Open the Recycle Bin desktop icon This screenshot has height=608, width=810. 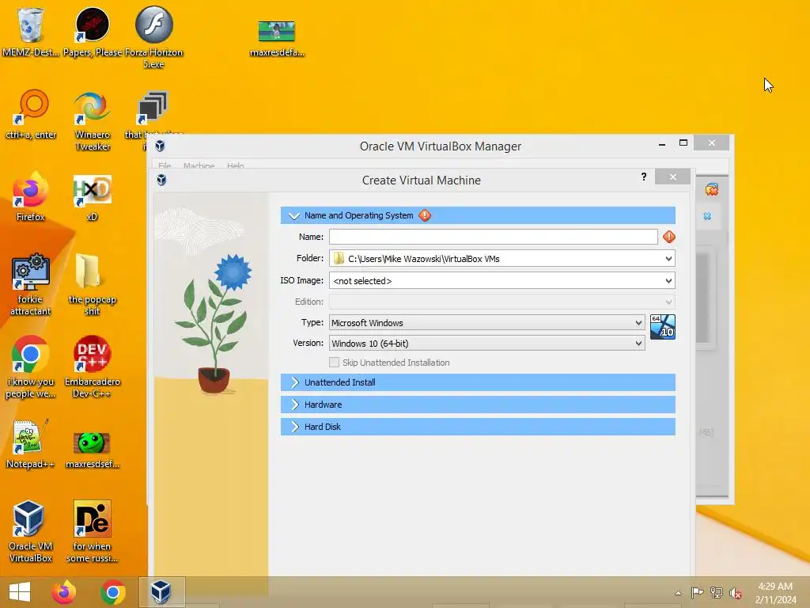31,25
